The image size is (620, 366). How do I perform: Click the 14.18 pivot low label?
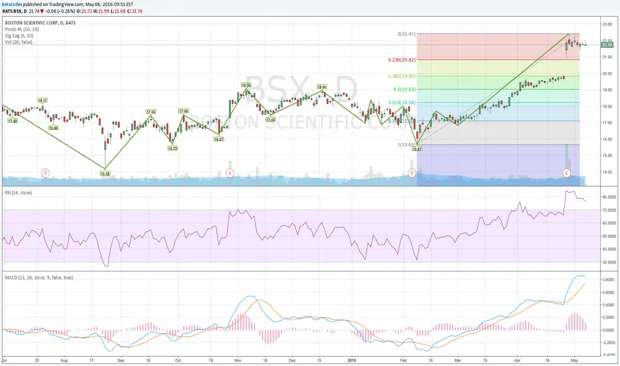[105, 173]
